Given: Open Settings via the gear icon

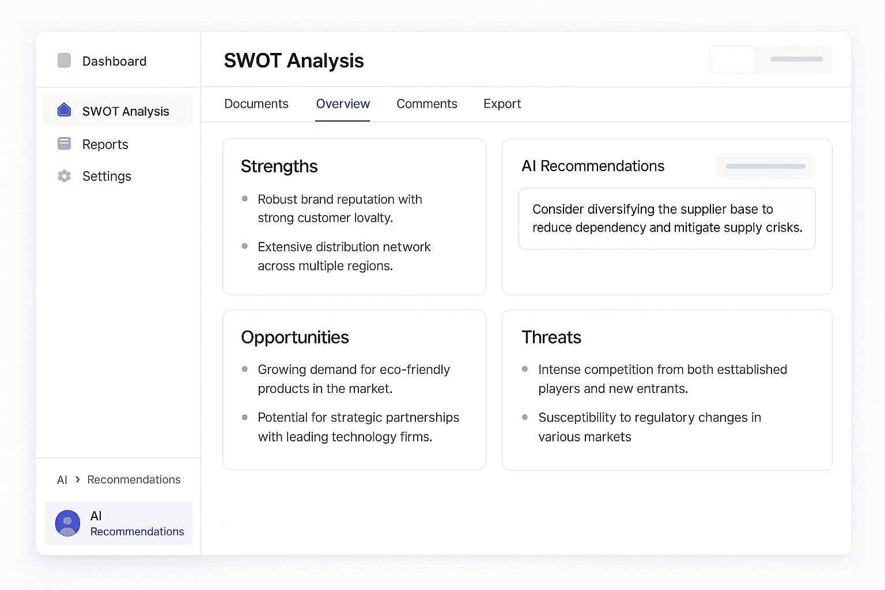Looking at the screenshot, I should tap(65, 176).
